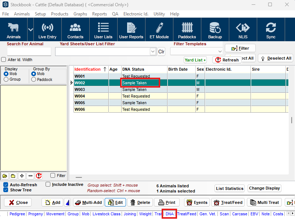The height and width of the screenshot is (219, 295).
Task: Click the Multi-Add button
Action: (89, 202)
